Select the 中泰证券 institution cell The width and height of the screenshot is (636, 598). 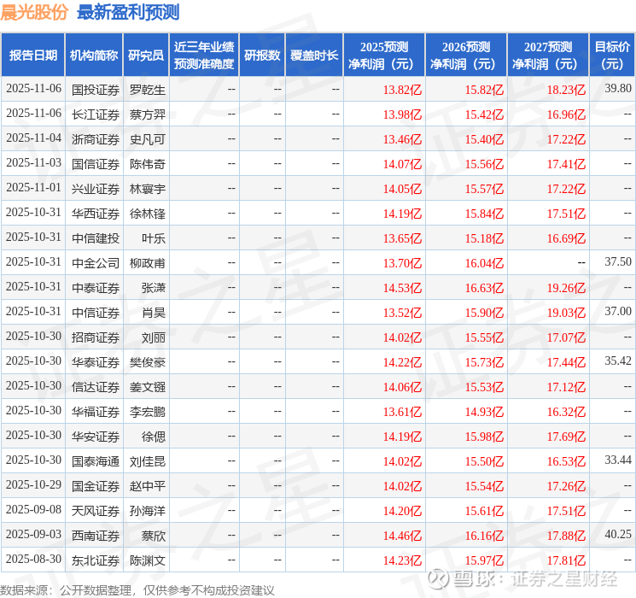point(96,288)
